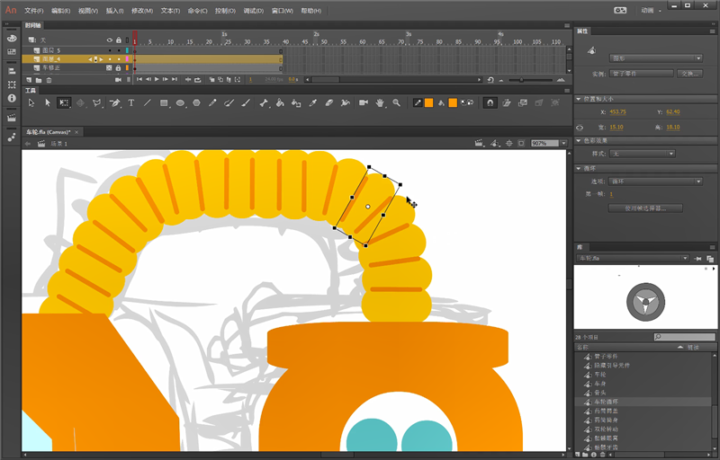This screenshot has height=460, width=720.
Task: Open the 文件(F) menu
Action: (34, 11)
